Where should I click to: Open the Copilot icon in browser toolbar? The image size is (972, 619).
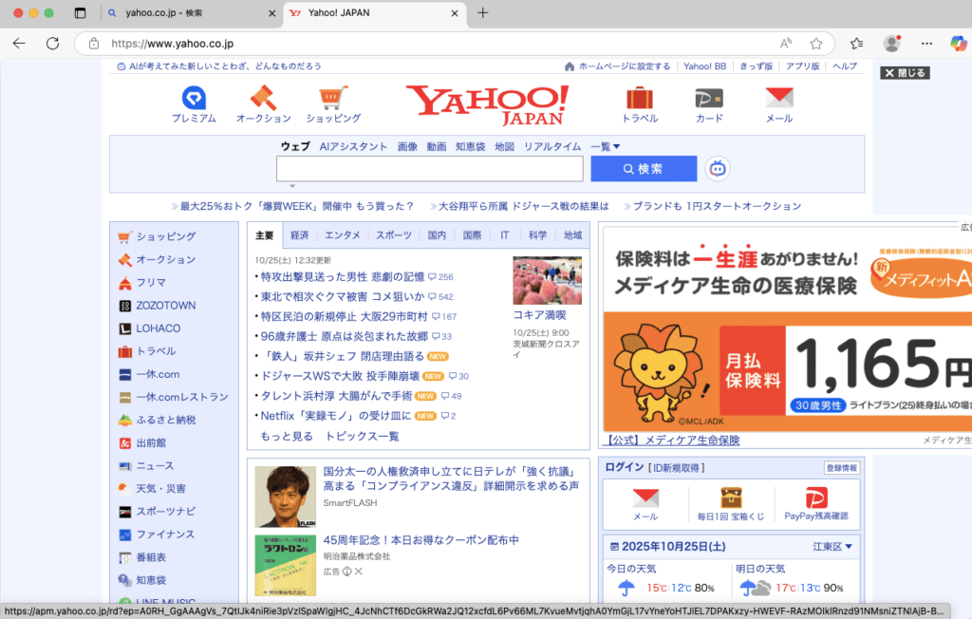[x=958, y=44]
